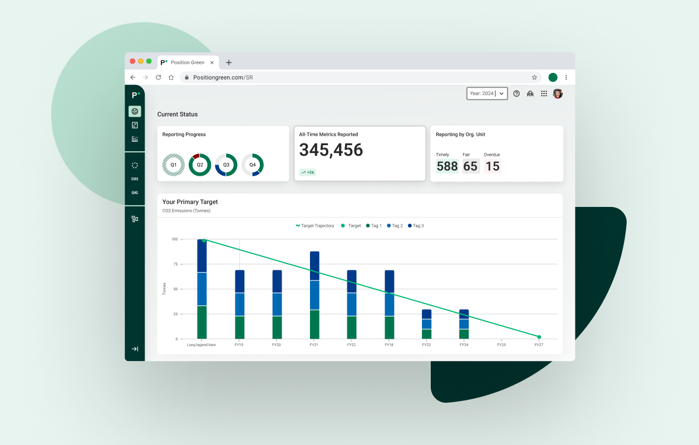Select the dashboard icon in the sidebar
The image size is (699, 445).
pyautogui.click(x=134, y=111)
